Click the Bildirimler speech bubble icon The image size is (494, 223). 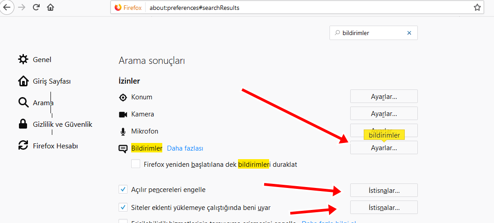(x=123, y=148)
